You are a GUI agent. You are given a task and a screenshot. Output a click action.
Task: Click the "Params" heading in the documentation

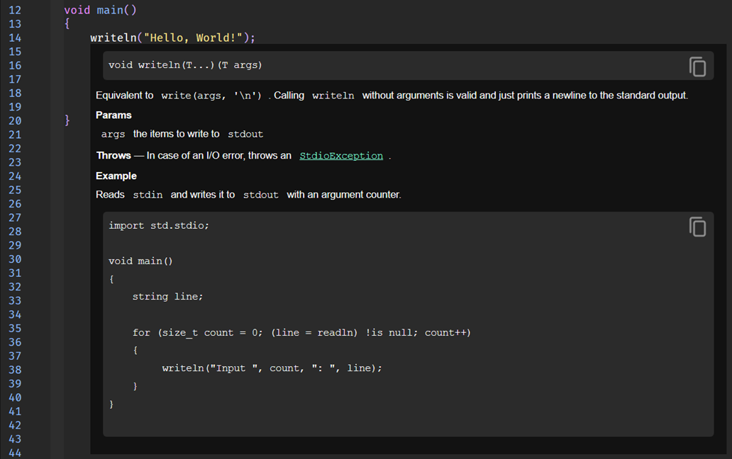pos(113,115)
